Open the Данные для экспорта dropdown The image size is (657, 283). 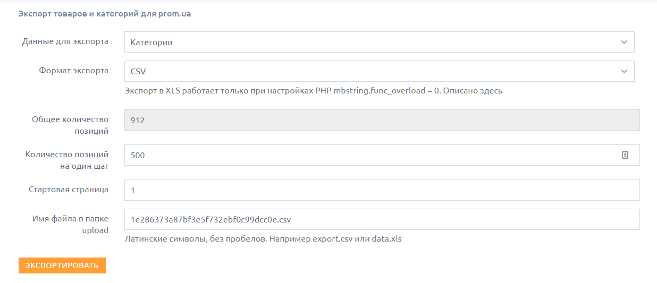372,42
